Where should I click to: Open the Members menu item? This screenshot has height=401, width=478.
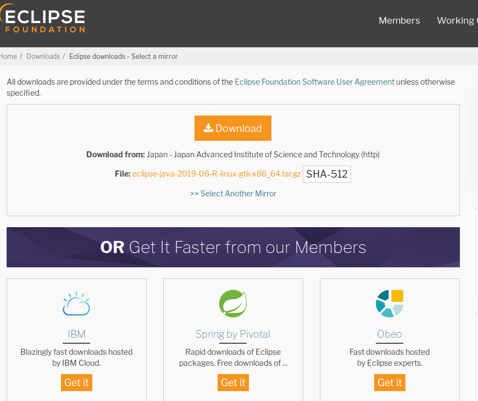(x=399, y=20)
